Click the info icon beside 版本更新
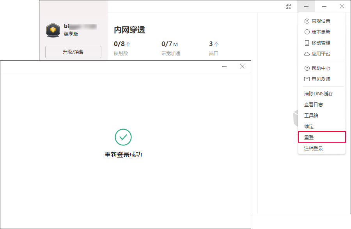Viewport: 351px width, 229px height. [307, 32]
